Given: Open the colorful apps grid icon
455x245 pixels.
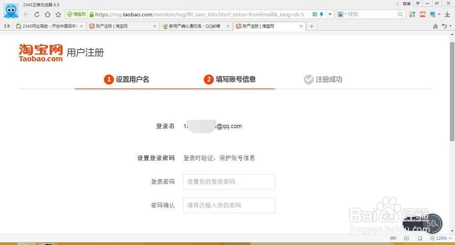Looking at the screenshot, I should [412, 14].
